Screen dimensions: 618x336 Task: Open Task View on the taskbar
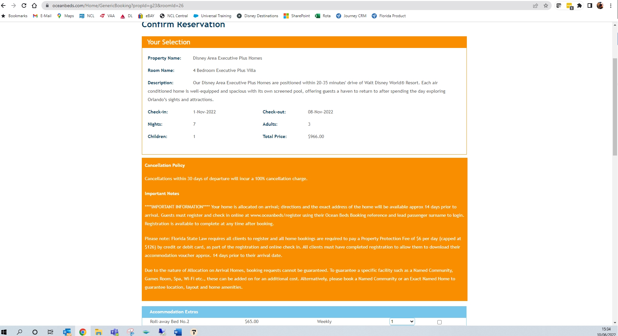[x=51, y=332]
